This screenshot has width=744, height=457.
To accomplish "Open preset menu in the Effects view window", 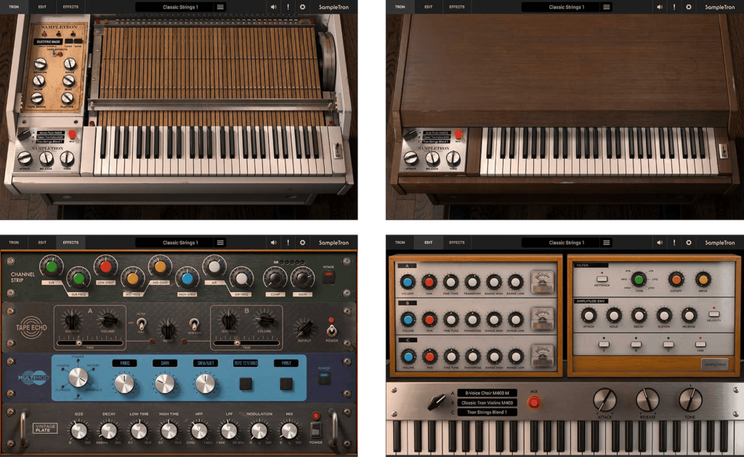I will 220,243.
